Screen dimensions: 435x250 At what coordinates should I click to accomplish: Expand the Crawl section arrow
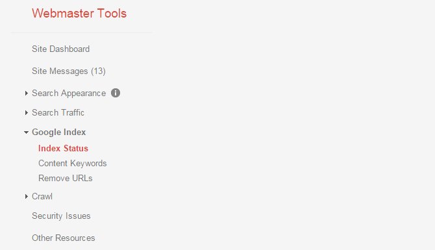[x=27, y=197]
